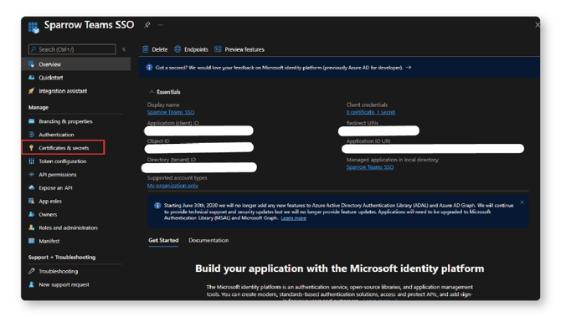
Task: Switch to the Documentation tab
Action: (208, 240)
